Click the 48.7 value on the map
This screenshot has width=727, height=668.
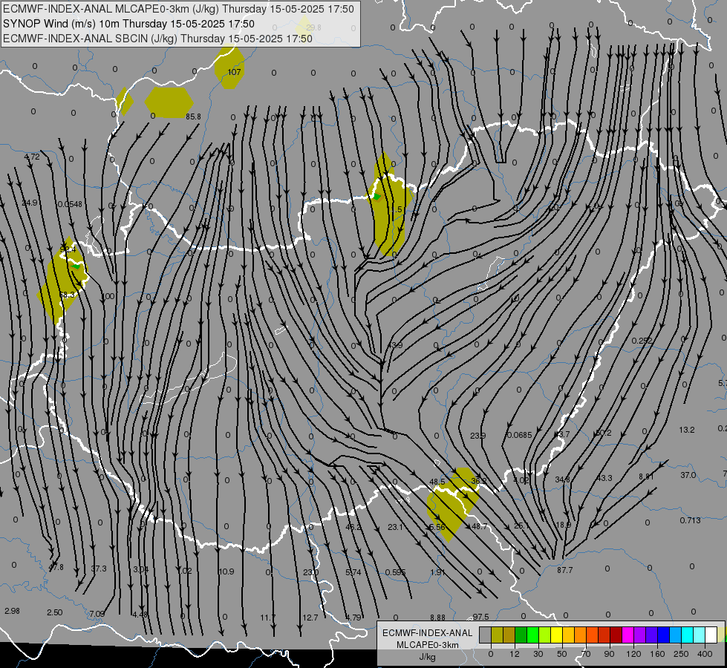[x=479, y=526]
